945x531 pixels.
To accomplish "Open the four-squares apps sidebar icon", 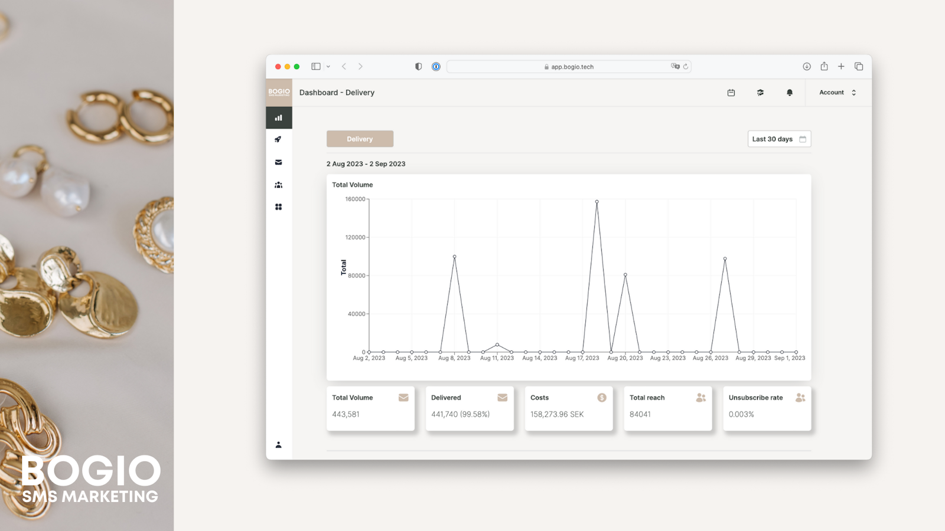I will 278,207.
